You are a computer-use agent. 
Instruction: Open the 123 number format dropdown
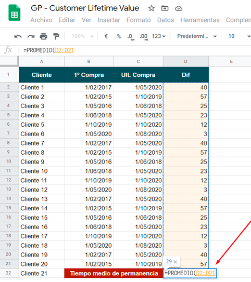[159, 36]
